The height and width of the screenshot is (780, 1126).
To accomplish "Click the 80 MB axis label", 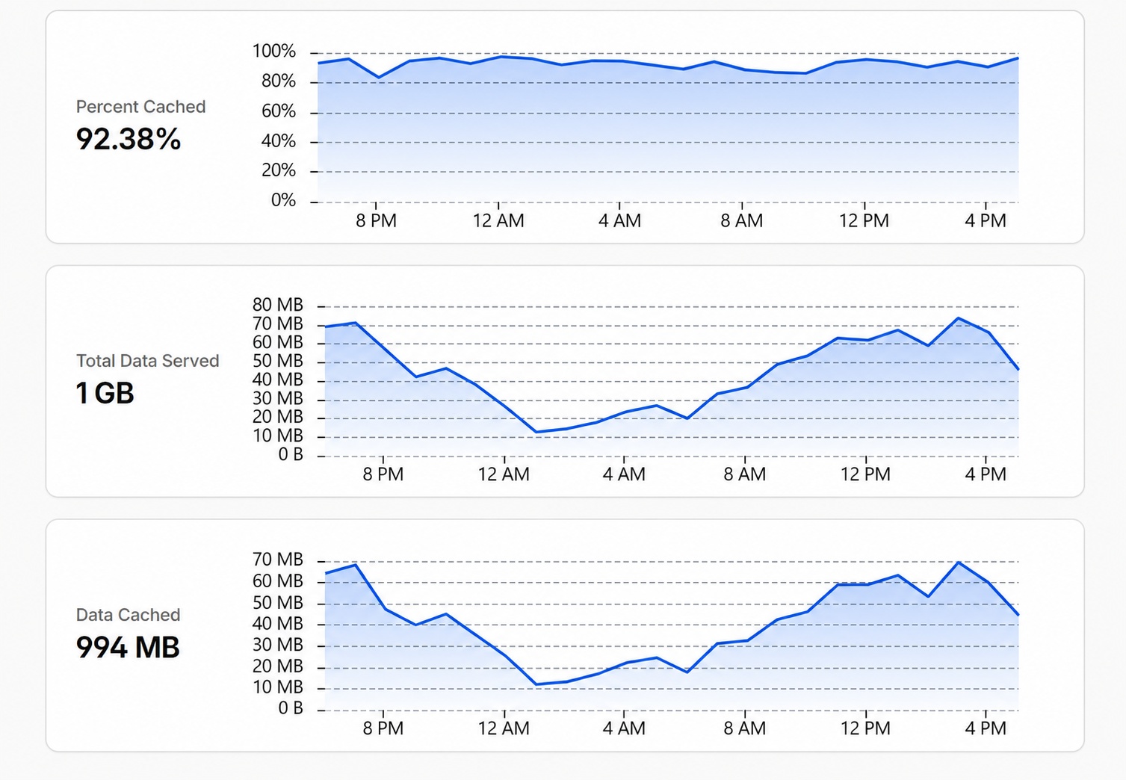I will pyautogui.click(x=278, y=305).
